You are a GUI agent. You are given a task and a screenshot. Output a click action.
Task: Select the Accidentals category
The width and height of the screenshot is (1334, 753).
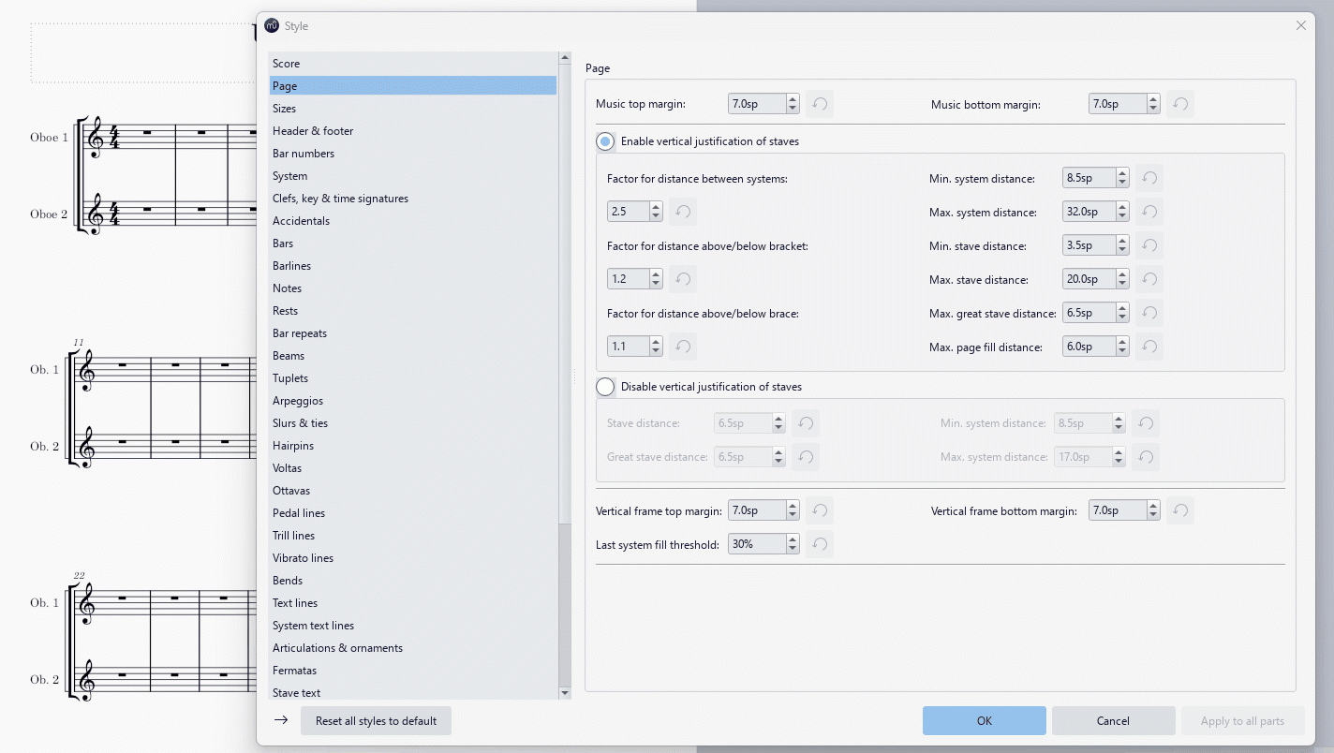[x=412, y=221]
